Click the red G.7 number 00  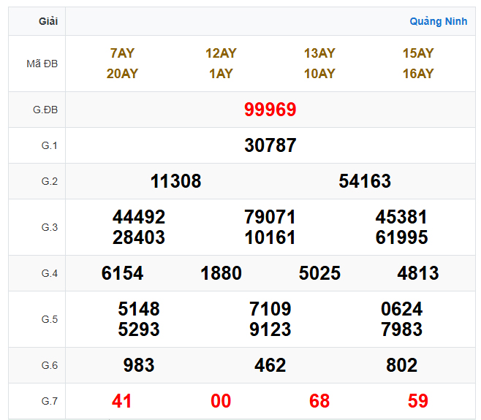tap(221, 401)
